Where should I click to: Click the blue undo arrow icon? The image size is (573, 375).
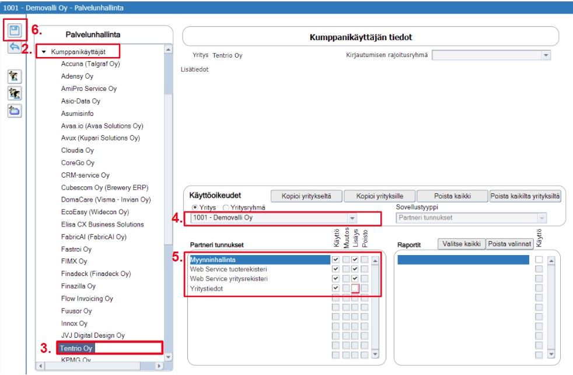[14, 47]
